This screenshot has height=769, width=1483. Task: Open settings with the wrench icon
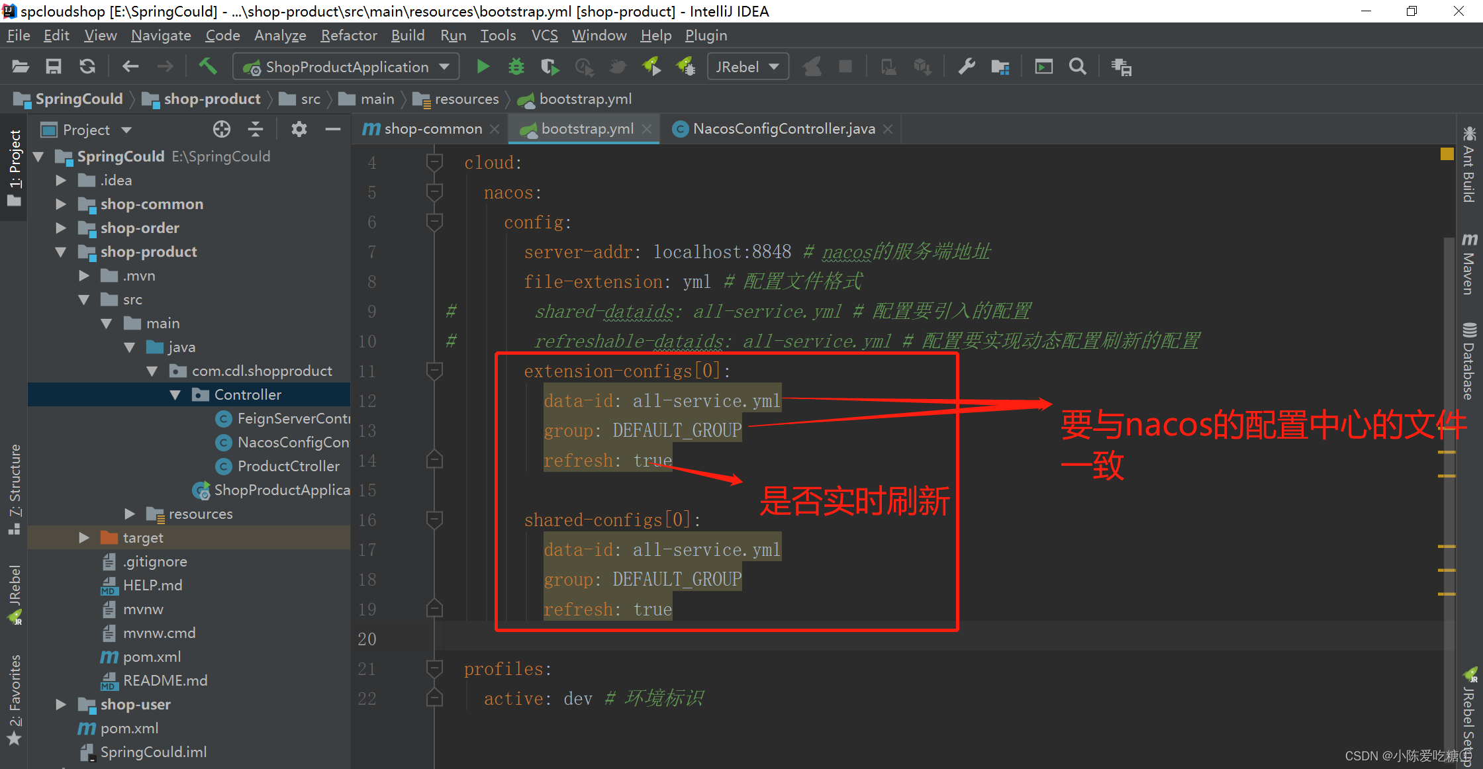[x=967, y=67]
